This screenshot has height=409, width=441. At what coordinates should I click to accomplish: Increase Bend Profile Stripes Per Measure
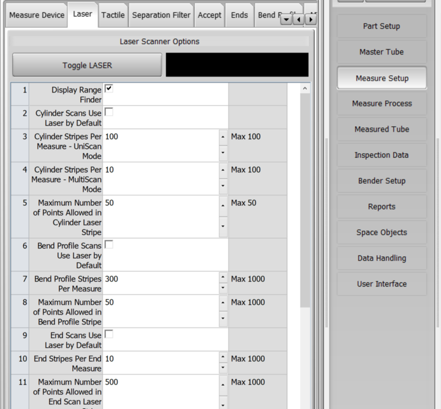pos(222,276)
